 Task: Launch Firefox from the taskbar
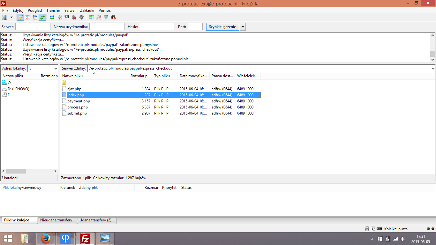coord(46,238)
